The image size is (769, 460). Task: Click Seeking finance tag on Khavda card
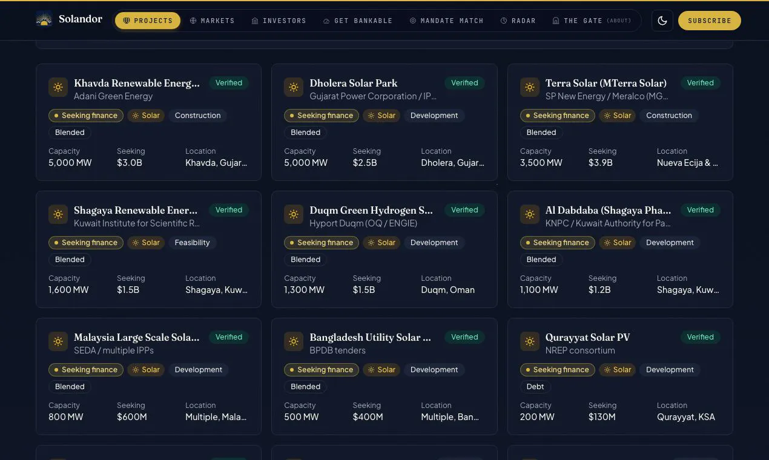point(86,116)
